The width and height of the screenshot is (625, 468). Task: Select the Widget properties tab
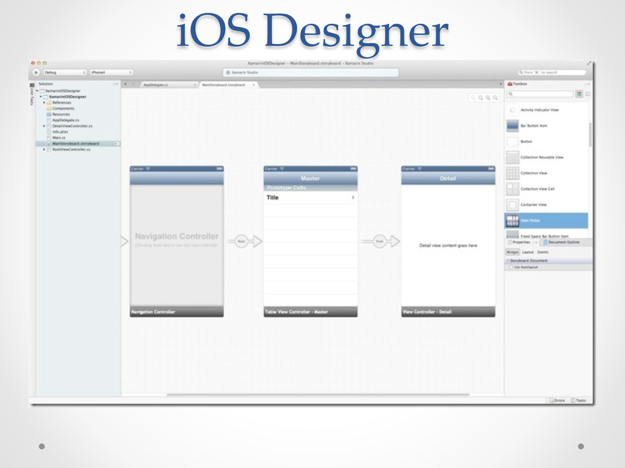coord(513,252)
